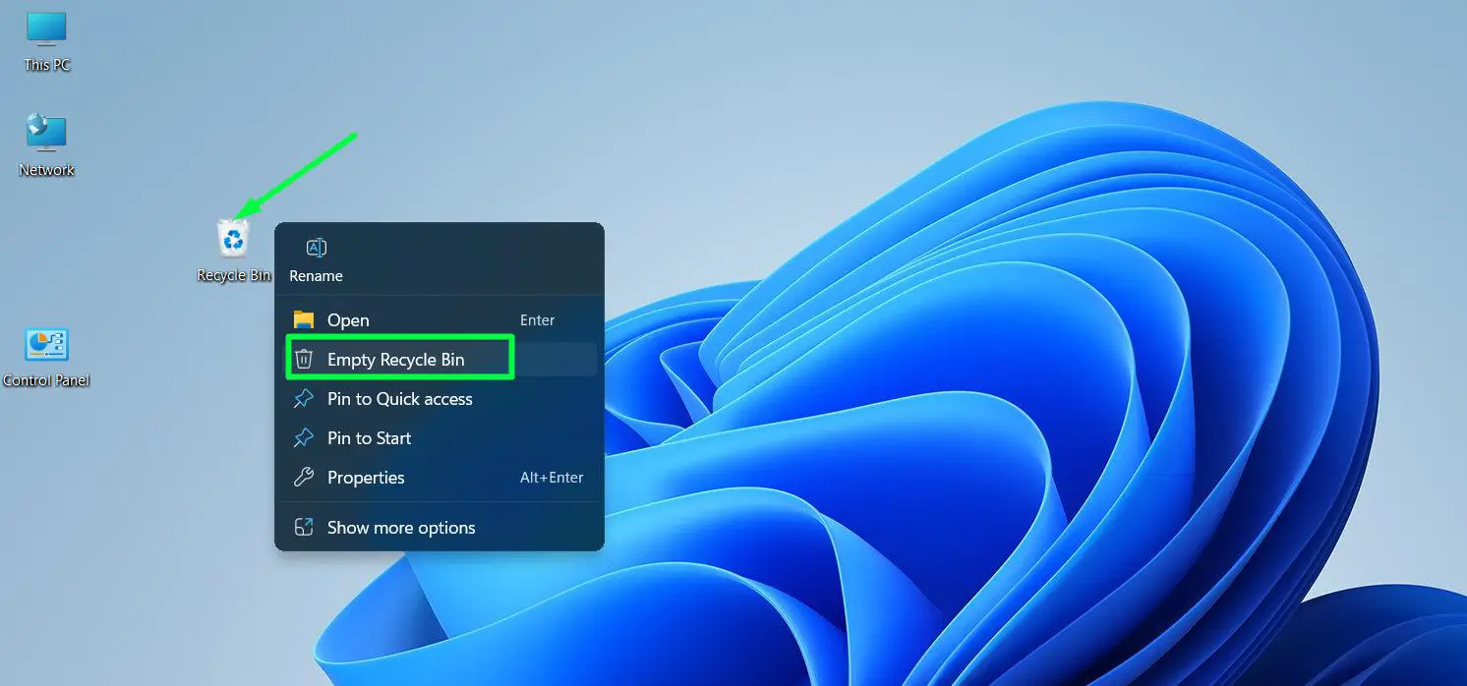Click the This PC label text
Image resolution: width=1467 pixels, height=686 pixels.
[x=46, y=65]
